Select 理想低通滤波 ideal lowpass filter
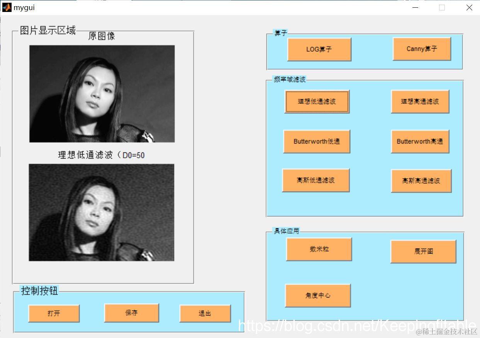The height and width of the screenshot is (338, 480). click(x=317, y=101)
